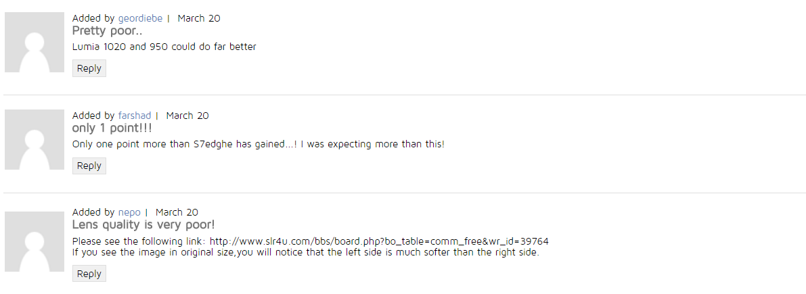The width and height of the screenshot is (806, 294).
Task: Click the "Only one point more than S7edghe" text
Action: coord(258,144)
